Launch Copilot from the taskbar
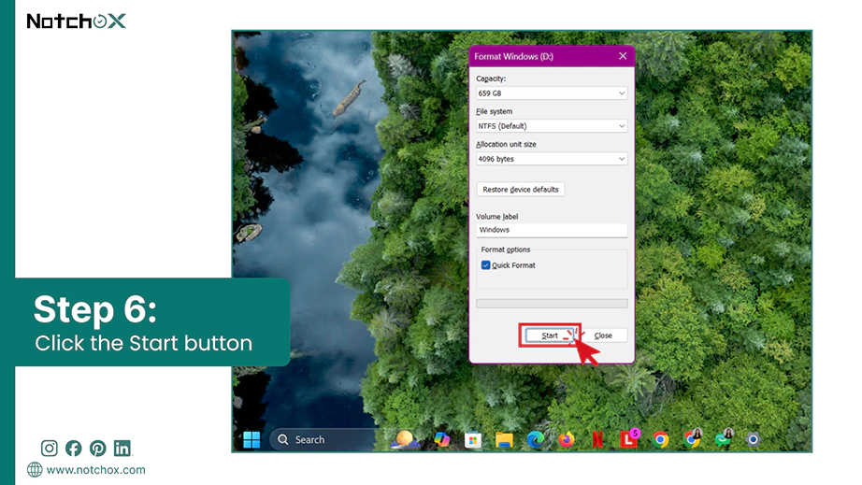 441,439
